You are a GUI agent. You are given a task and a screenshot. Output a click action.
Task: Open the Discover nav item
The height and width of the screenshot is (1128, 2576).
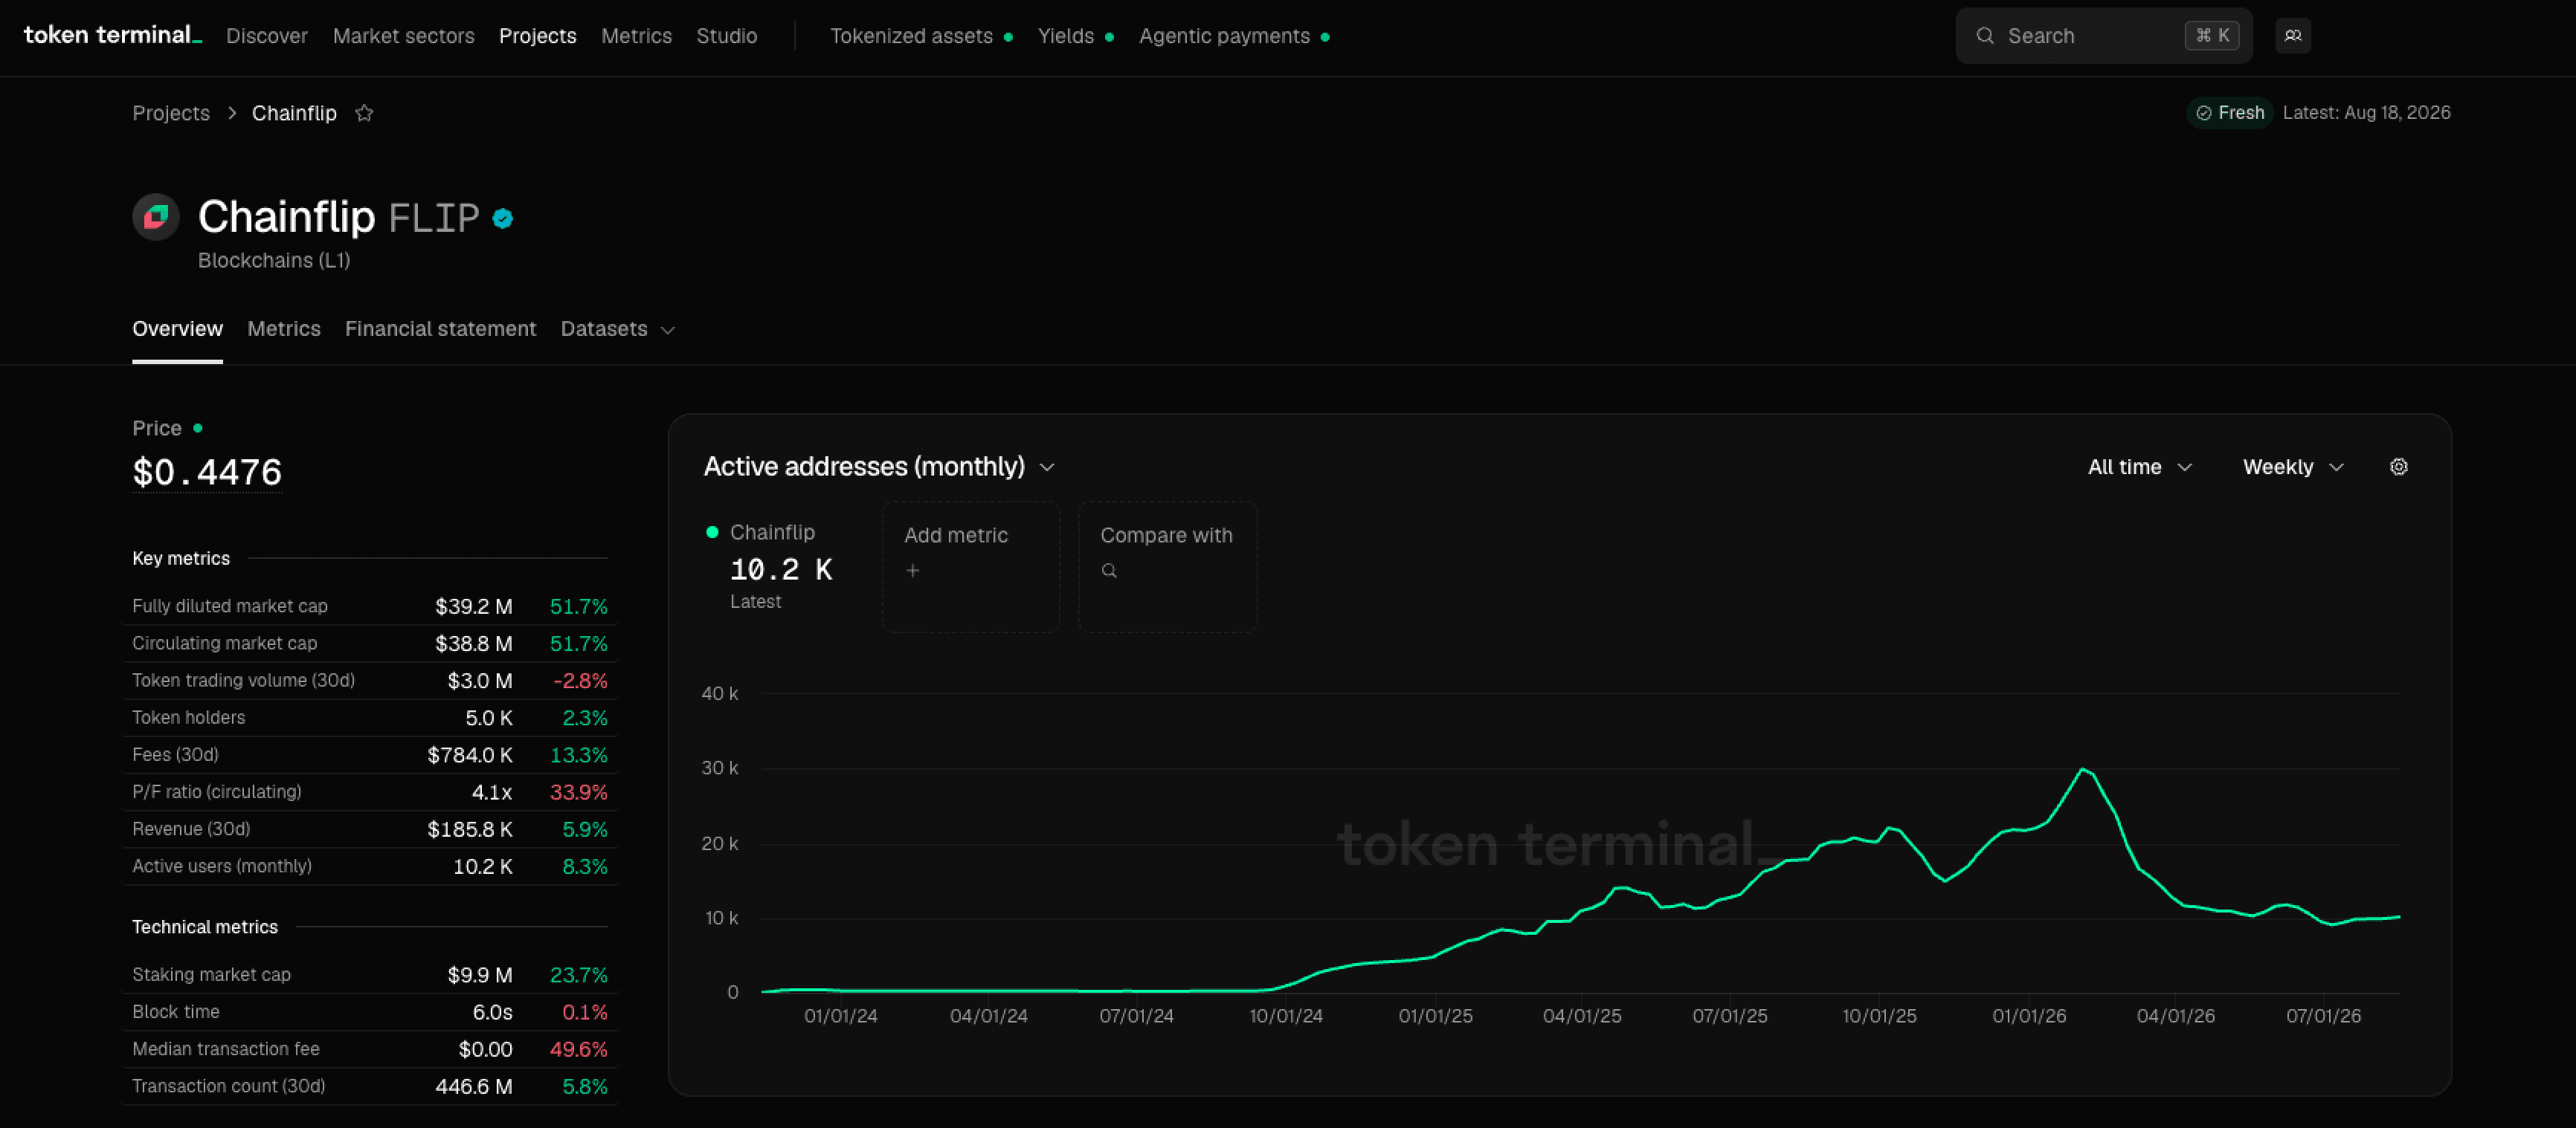pos(267,36)
